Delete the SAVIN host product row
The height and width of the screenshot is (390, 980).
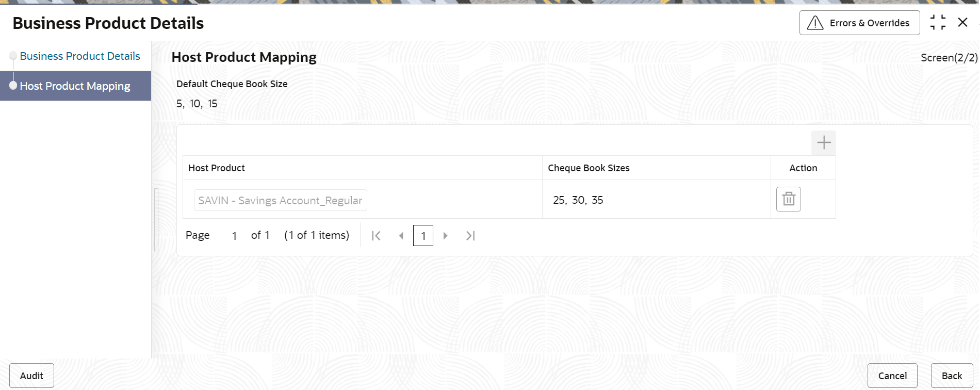point(788,199)
